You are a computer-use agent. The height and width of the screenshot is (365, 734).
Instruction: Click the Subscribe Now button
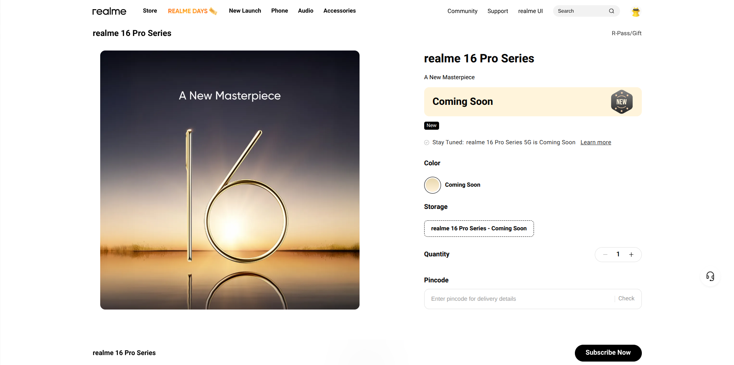click(x=608, y=353)
